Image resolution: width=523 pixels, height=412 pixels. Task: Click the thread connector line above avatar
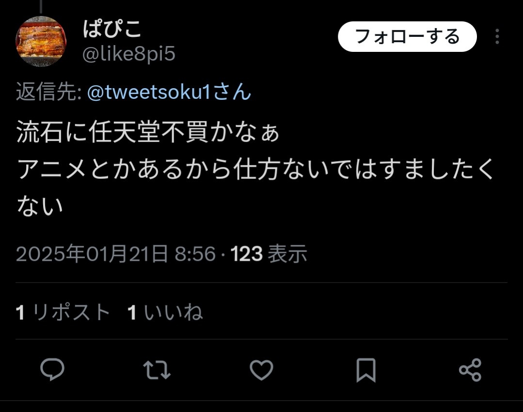[41, 6]
